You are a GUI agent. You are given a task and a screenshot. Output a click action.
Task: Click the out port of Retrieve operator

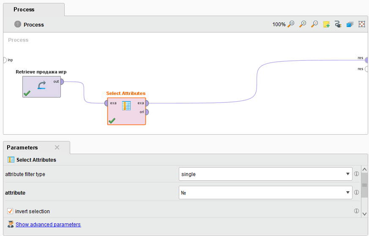click(x=62, y=82)
